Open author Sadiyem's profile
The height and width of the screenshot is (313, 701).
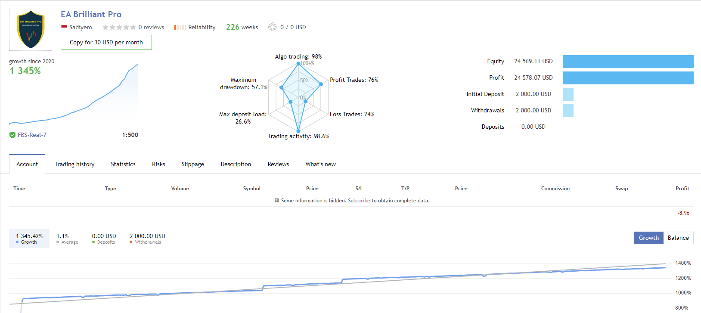(81, 27)
